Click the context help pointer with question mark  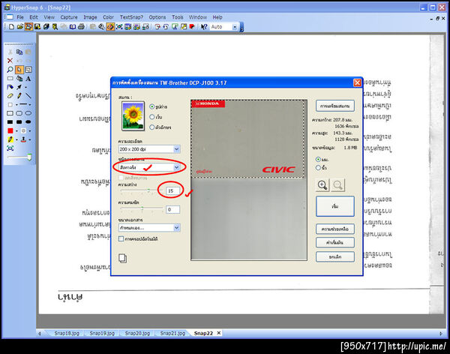point(203,27)
